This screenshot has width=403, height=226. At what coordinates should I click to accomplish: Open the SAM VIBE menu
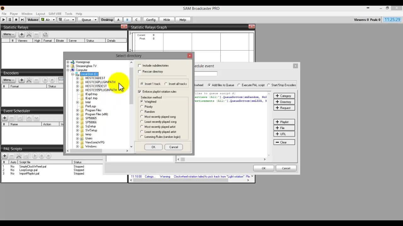tap(55, 14)
